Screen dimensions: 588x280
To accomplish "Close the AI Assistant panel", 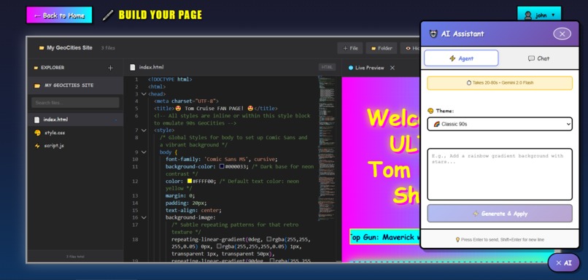I will click(562, 34).
